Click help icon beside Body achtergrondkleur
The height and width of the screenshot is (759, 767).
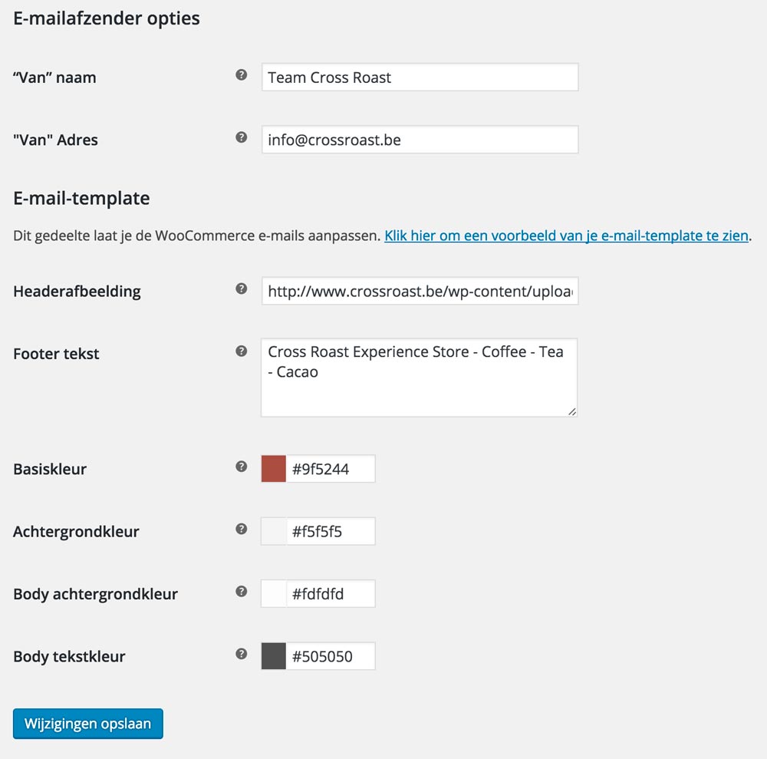point(242,592)
